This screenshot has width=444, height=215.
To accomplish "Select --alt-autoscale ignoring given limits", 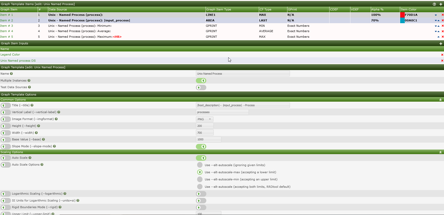I will point(200,165).
